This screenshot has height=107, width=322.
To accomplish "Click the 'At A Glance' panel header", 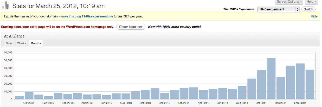I will coord(14,36).
